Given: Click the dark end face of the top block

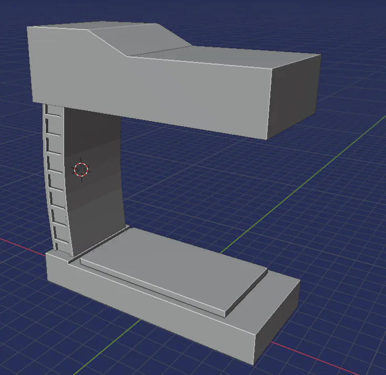Looking at the screenshot, I should tap(294, 97).
